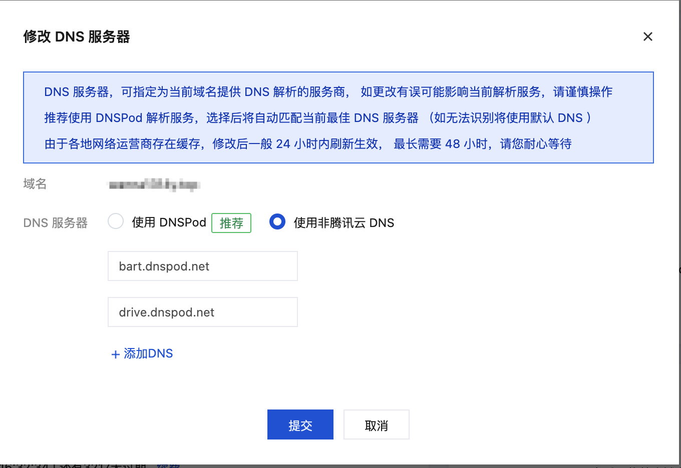The image size is (681, 468).
Task: Click the DNS 服务器 field label
Action: 56,223
